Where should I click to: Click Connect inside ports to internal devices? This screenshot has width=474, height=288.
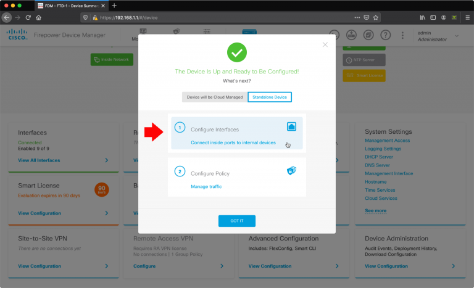(233, 142)
